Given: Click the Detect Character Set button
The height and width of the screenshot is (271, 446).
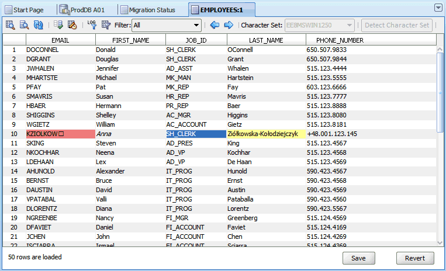Looking at the screenshot, I should tap(397, 25).
